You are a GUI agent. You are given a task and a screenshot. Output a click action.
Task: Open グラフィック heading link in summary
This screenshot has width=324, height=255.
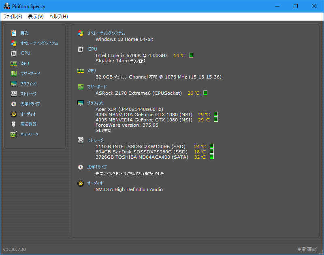pyautogui.click(x=95, y=103)
